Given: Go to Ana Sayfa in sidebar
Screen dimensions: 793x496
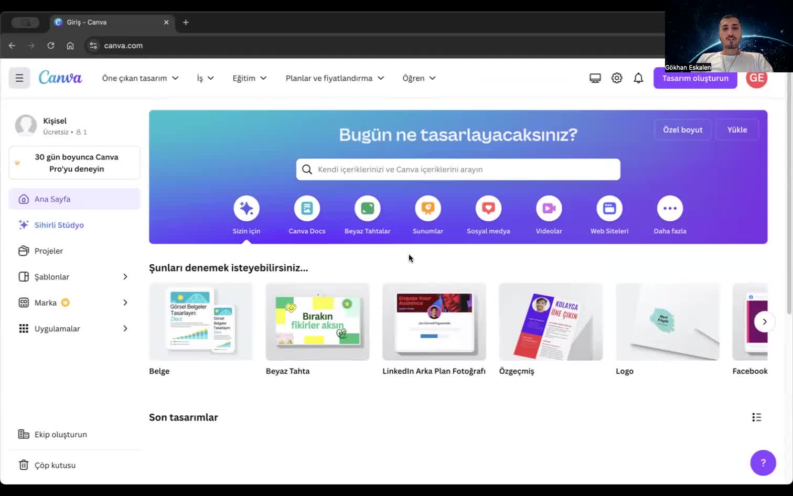Looking at the screenshot, I should tap(74, 199).
